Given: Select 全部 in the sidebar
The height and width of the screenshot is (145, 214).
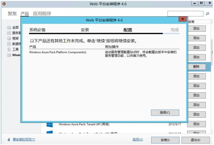Looking at the screenshot, I should [15, 28].
